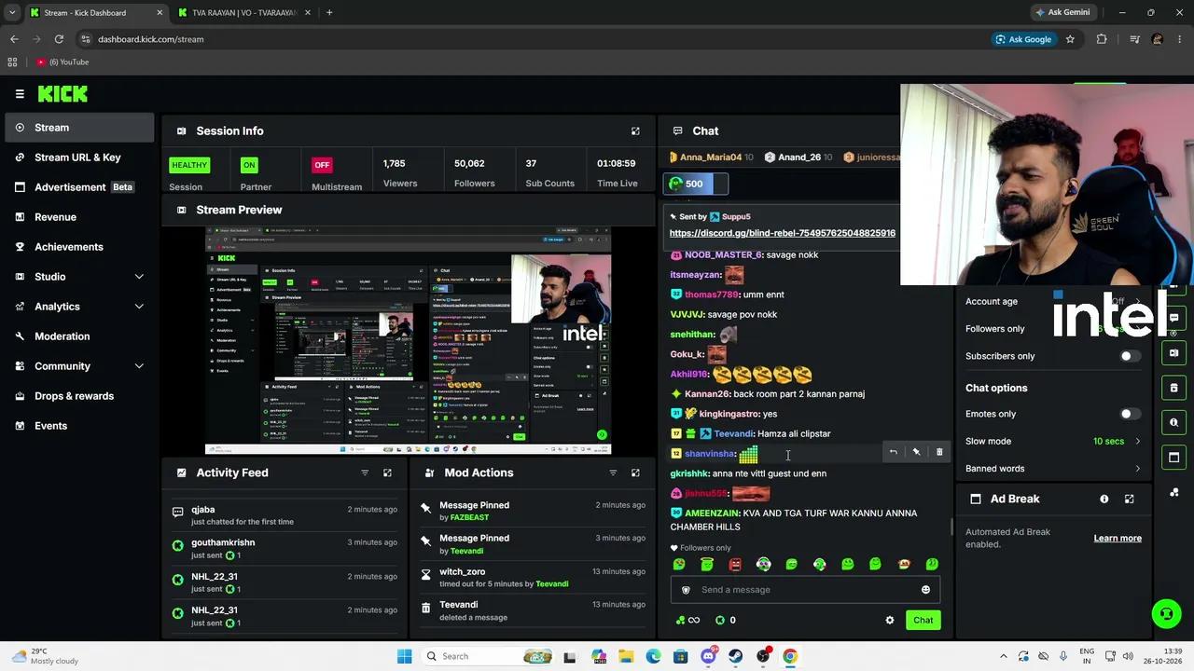Go to Revenue page

79,217
